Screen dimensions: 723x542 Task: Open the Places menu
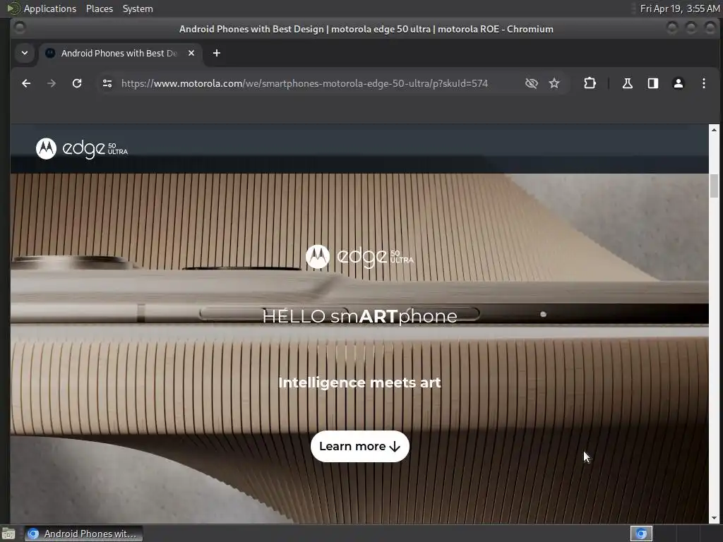coord(99,8)
